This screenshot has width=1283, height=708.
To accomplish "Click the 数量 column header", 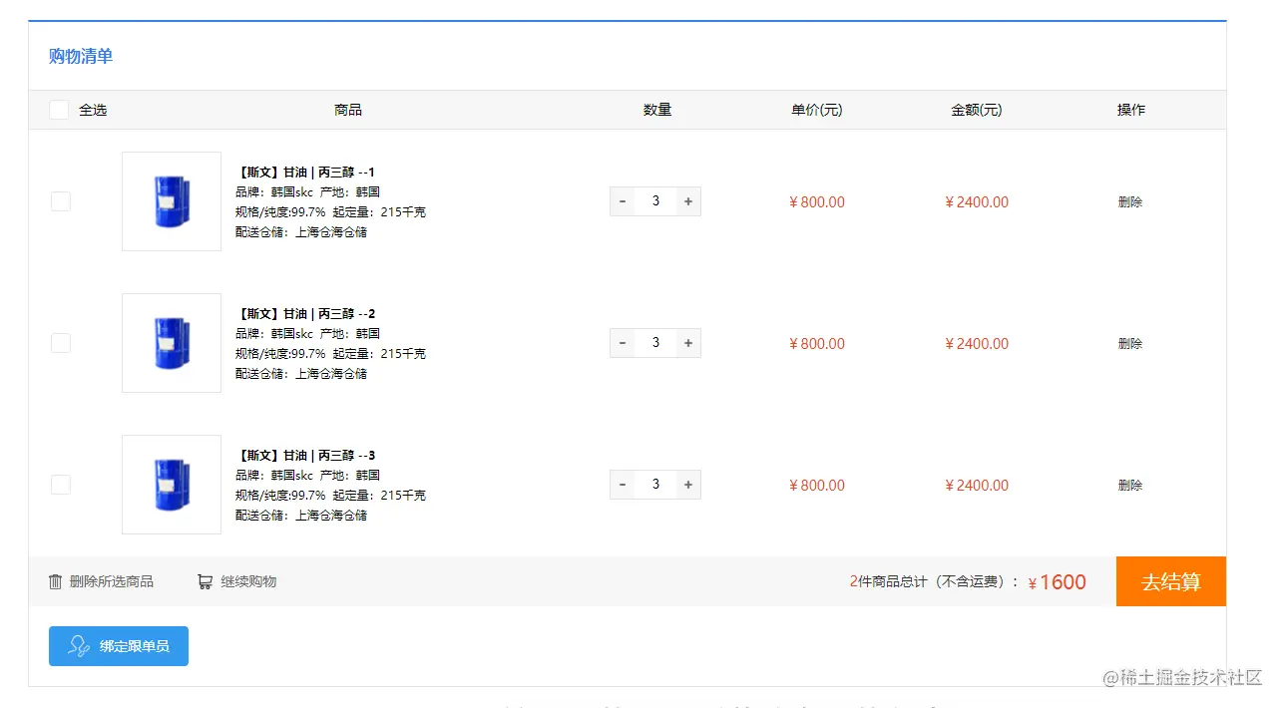I will [x=657, y=110].
